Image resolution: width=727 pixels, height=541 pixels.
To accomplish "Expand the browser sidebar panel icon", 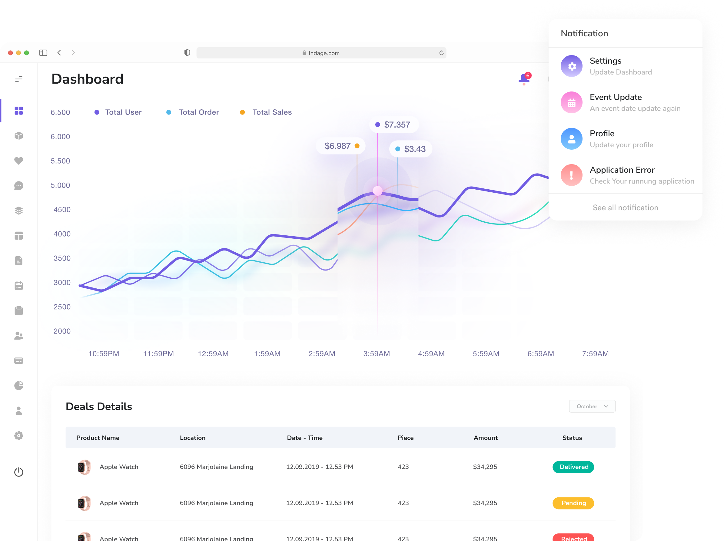I will (x=43, y=52).
